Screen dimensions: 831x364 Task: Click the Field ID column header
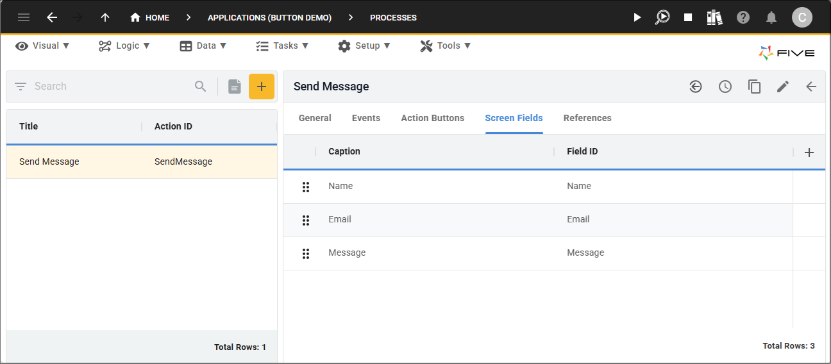(x=582, y=151)
